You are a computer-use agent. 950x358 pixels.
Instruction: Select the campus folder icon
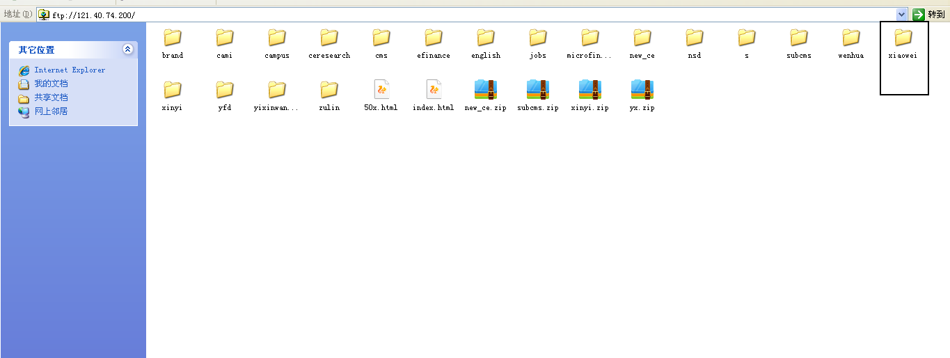pos(277,38)
